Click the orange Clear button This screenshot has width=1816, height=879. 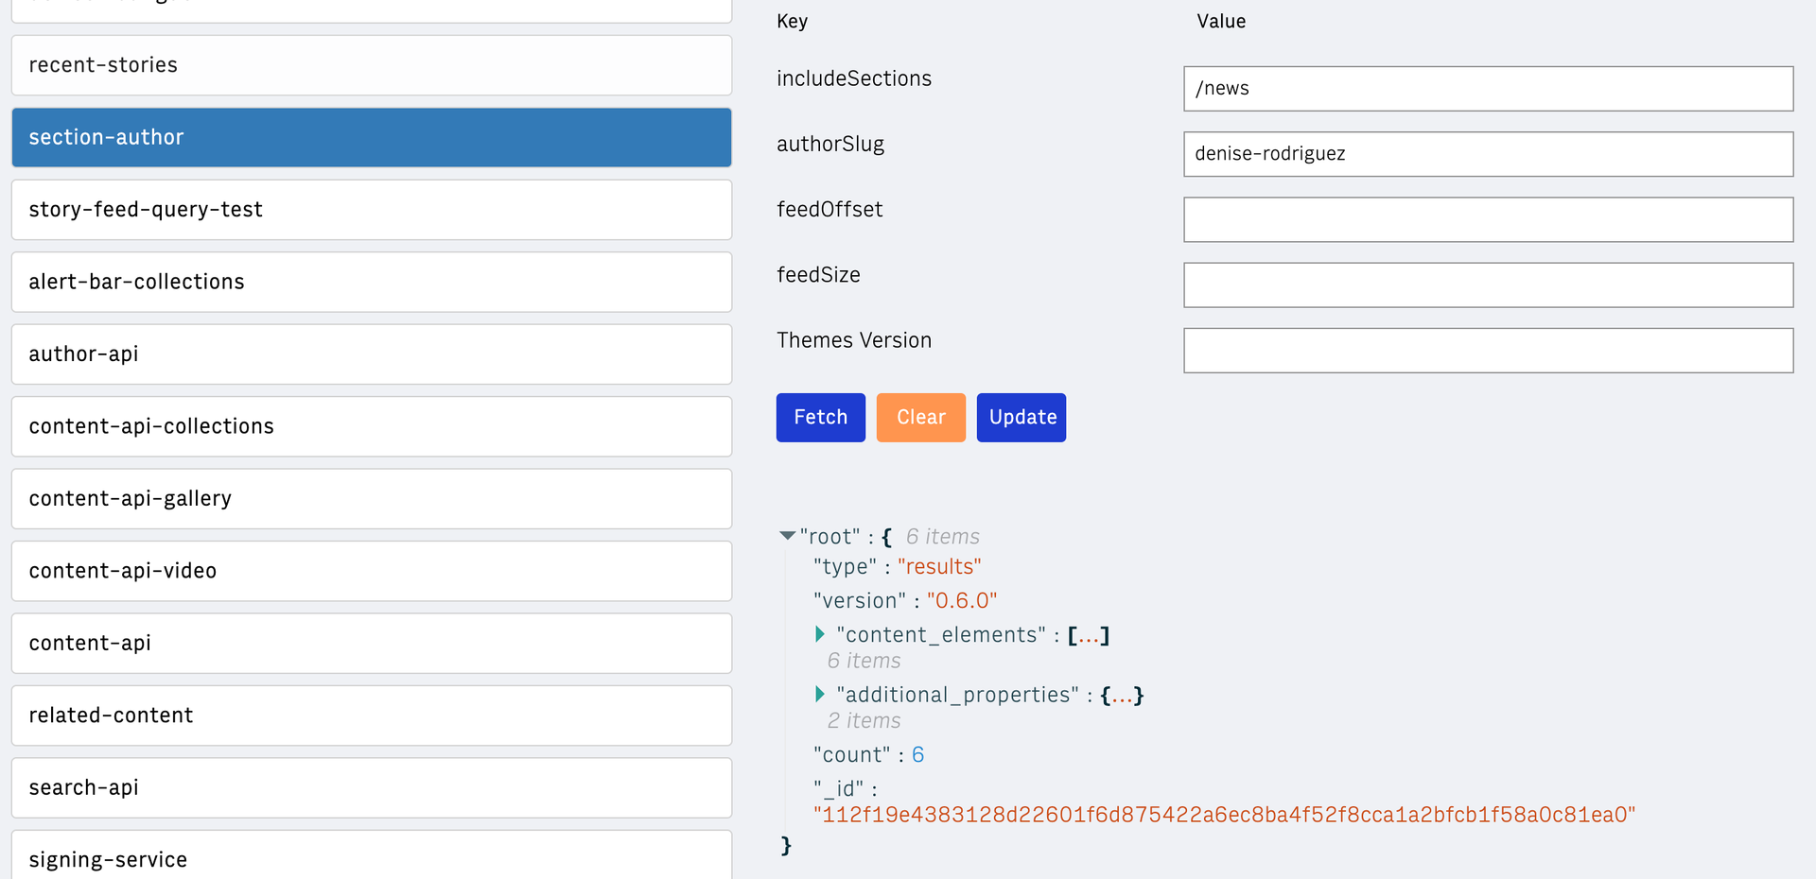921,418
